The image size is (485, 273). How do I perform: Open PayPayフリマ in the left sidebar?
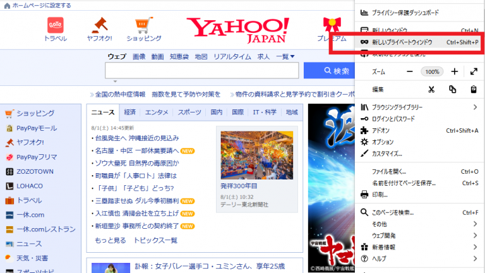(37, 157)
